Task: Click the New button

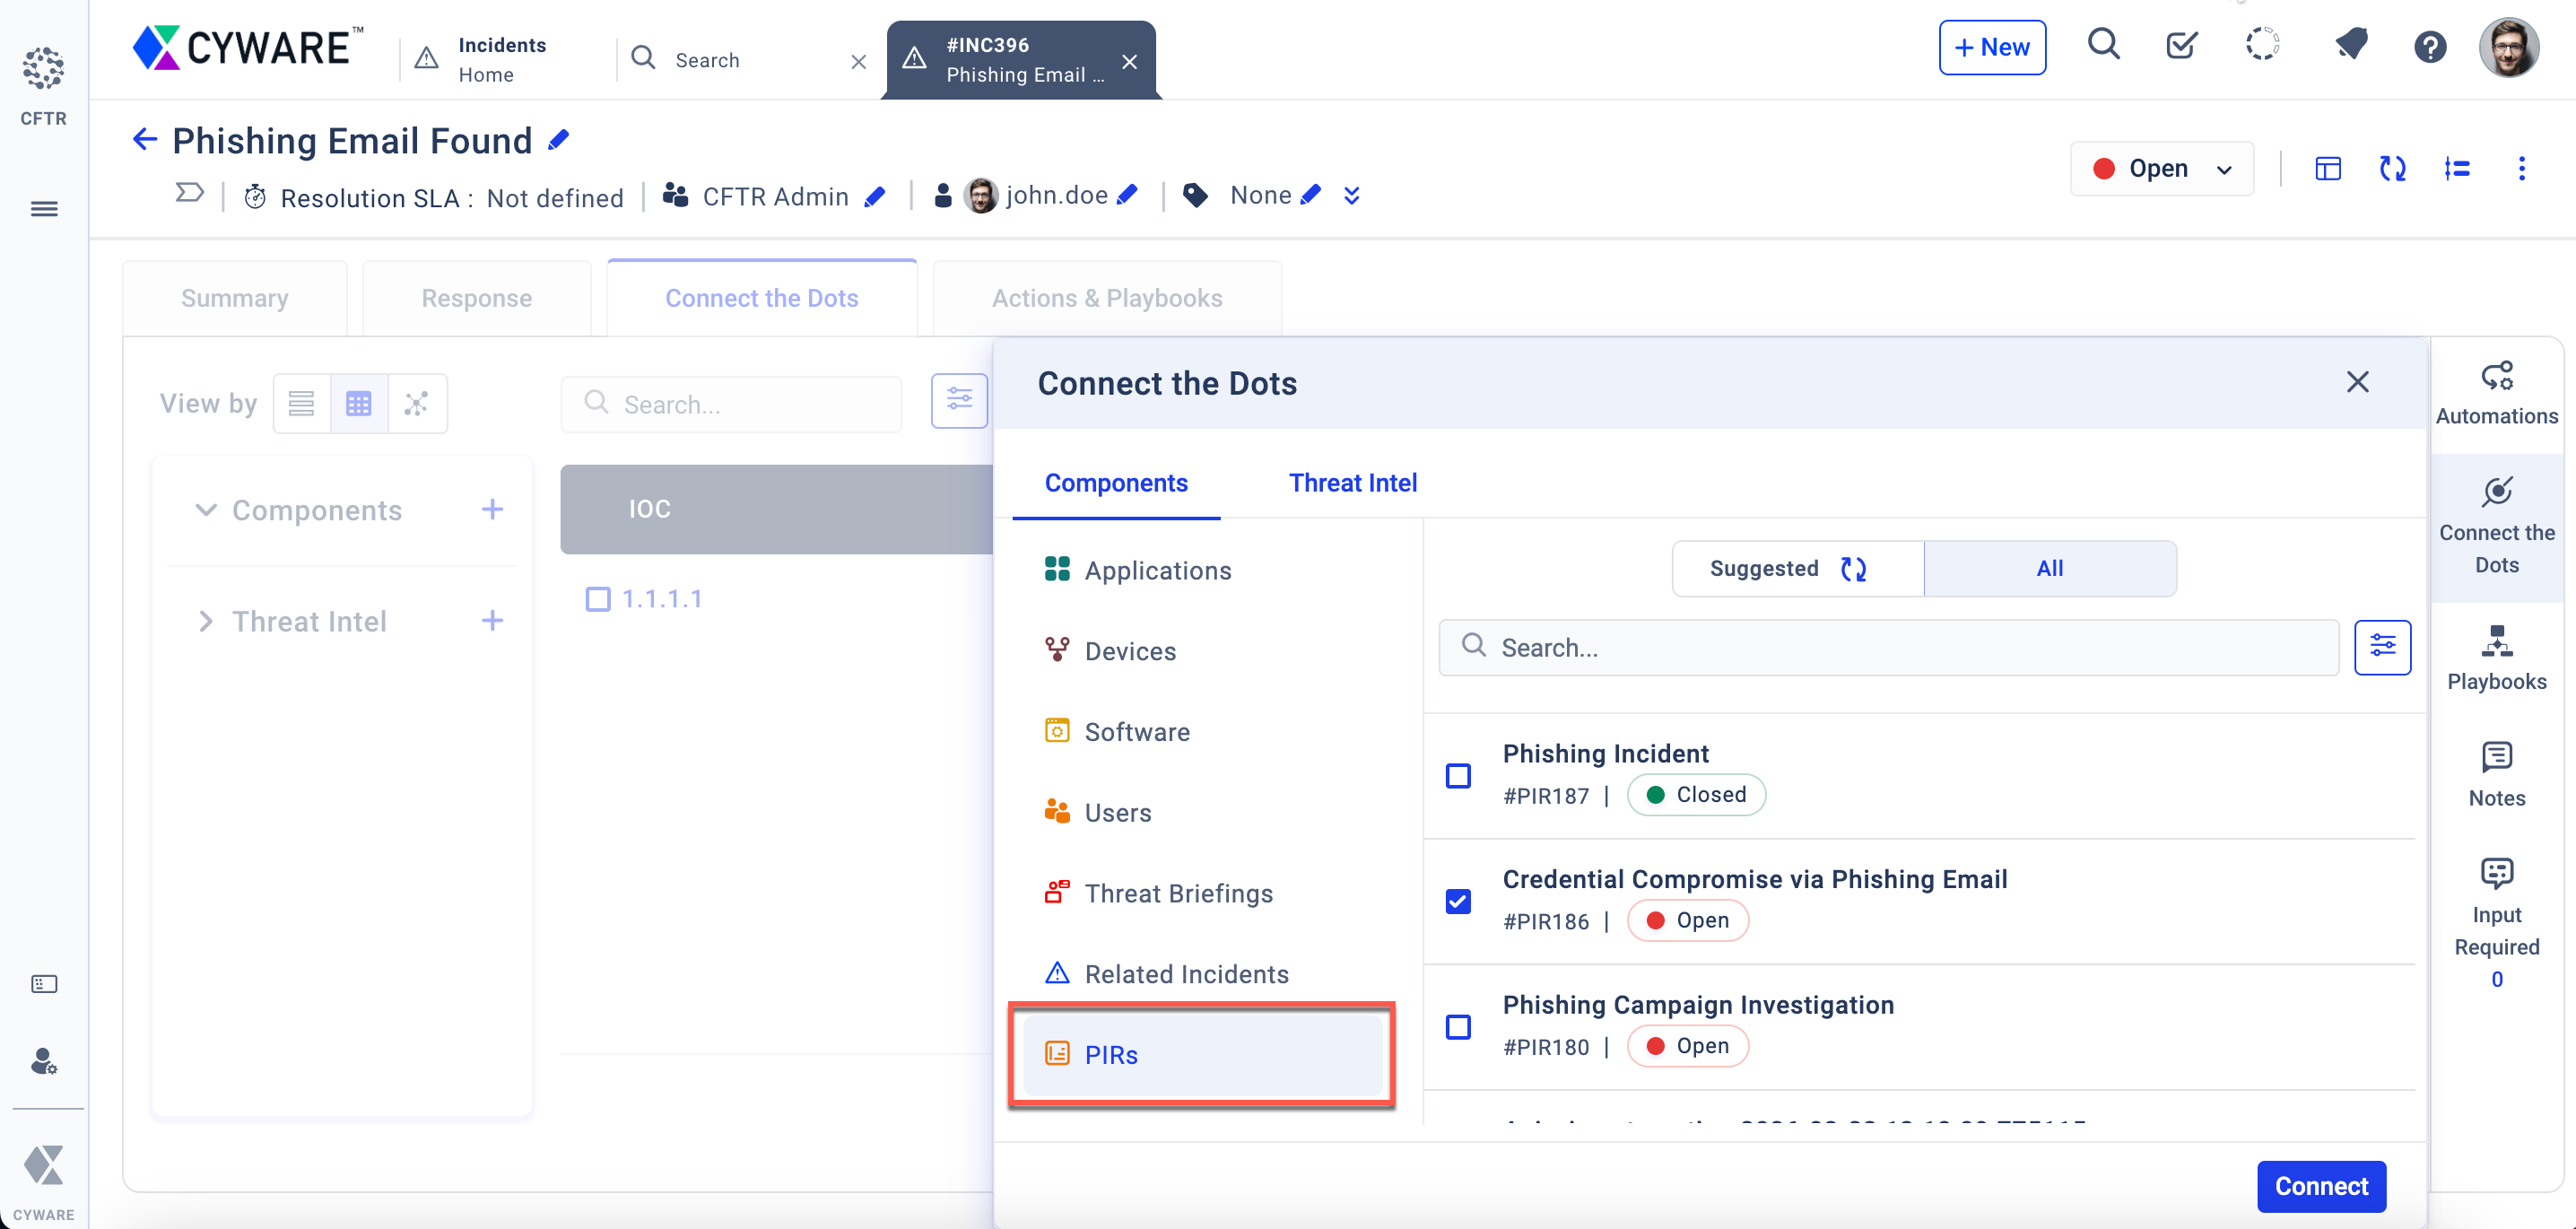Action: click(x=1991, y=47)
